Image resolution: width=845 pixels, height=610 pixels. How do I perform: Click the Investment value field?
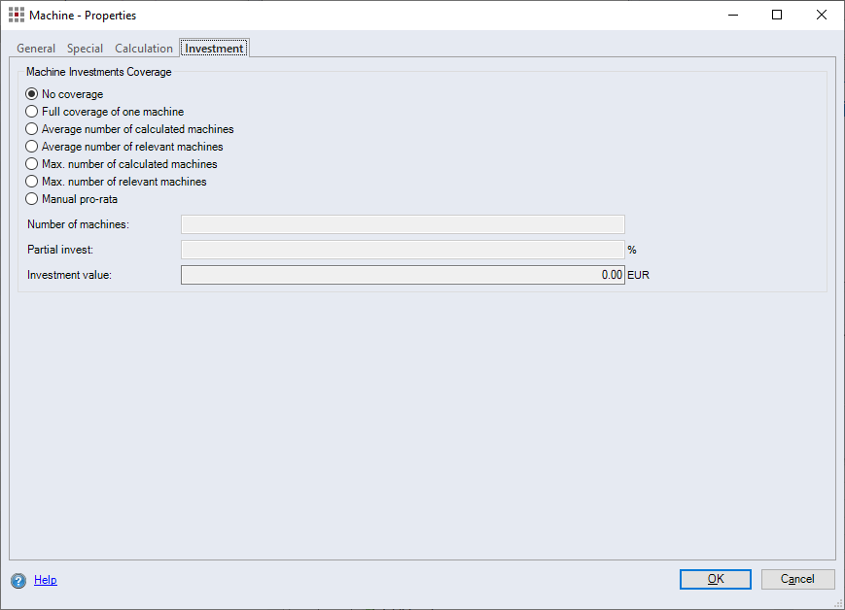tap(403, 275)
